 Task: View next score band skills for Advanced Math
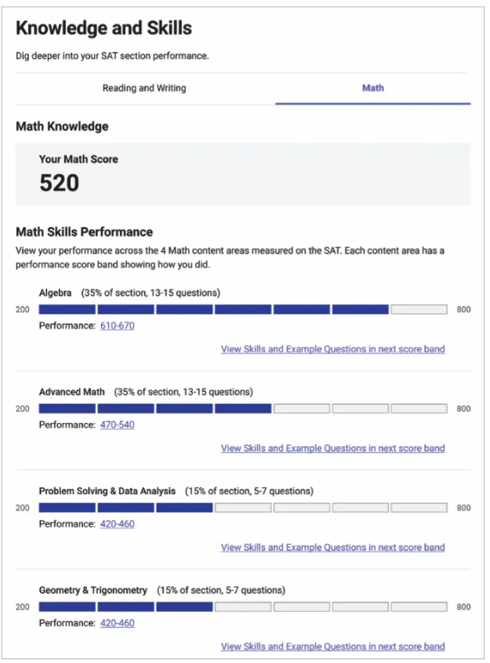(333, 448)
